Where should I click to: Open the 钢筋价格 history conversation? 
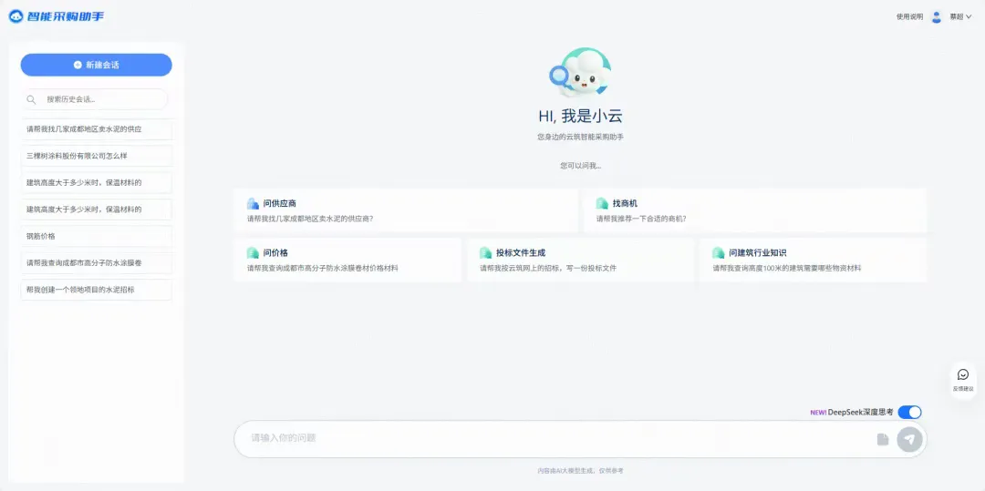[x=96, y=236]
